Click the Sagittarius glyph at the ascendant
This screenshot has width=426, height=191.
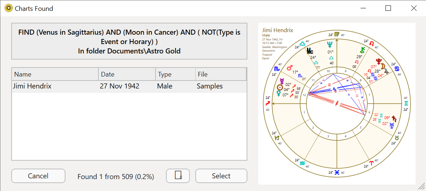[x=268, y=103]
